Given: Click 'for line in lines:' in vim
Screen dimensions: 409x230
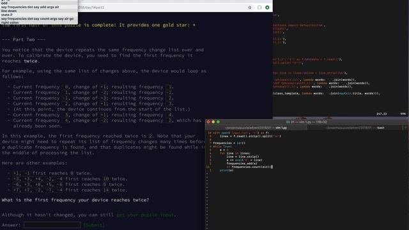Looking at the screenshot, I should pos(235,153).
